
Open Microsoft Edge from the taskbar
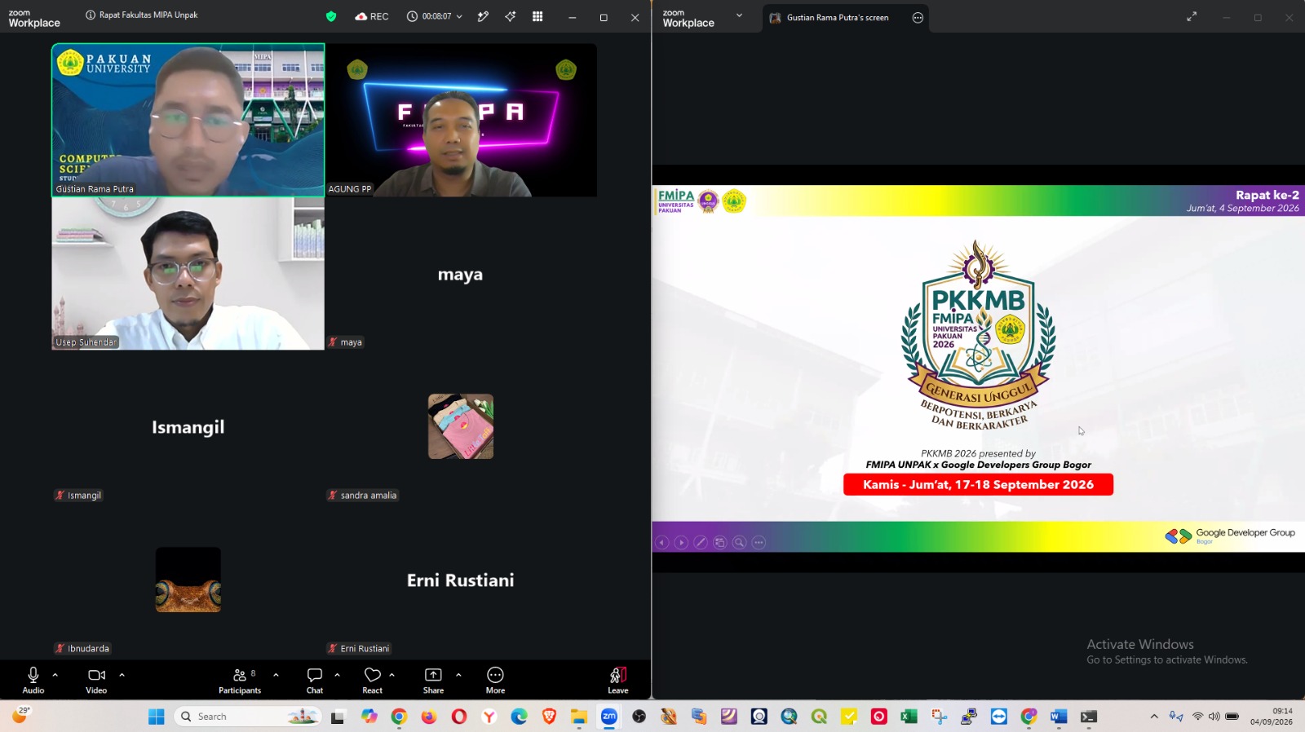(x=519, y=717)
